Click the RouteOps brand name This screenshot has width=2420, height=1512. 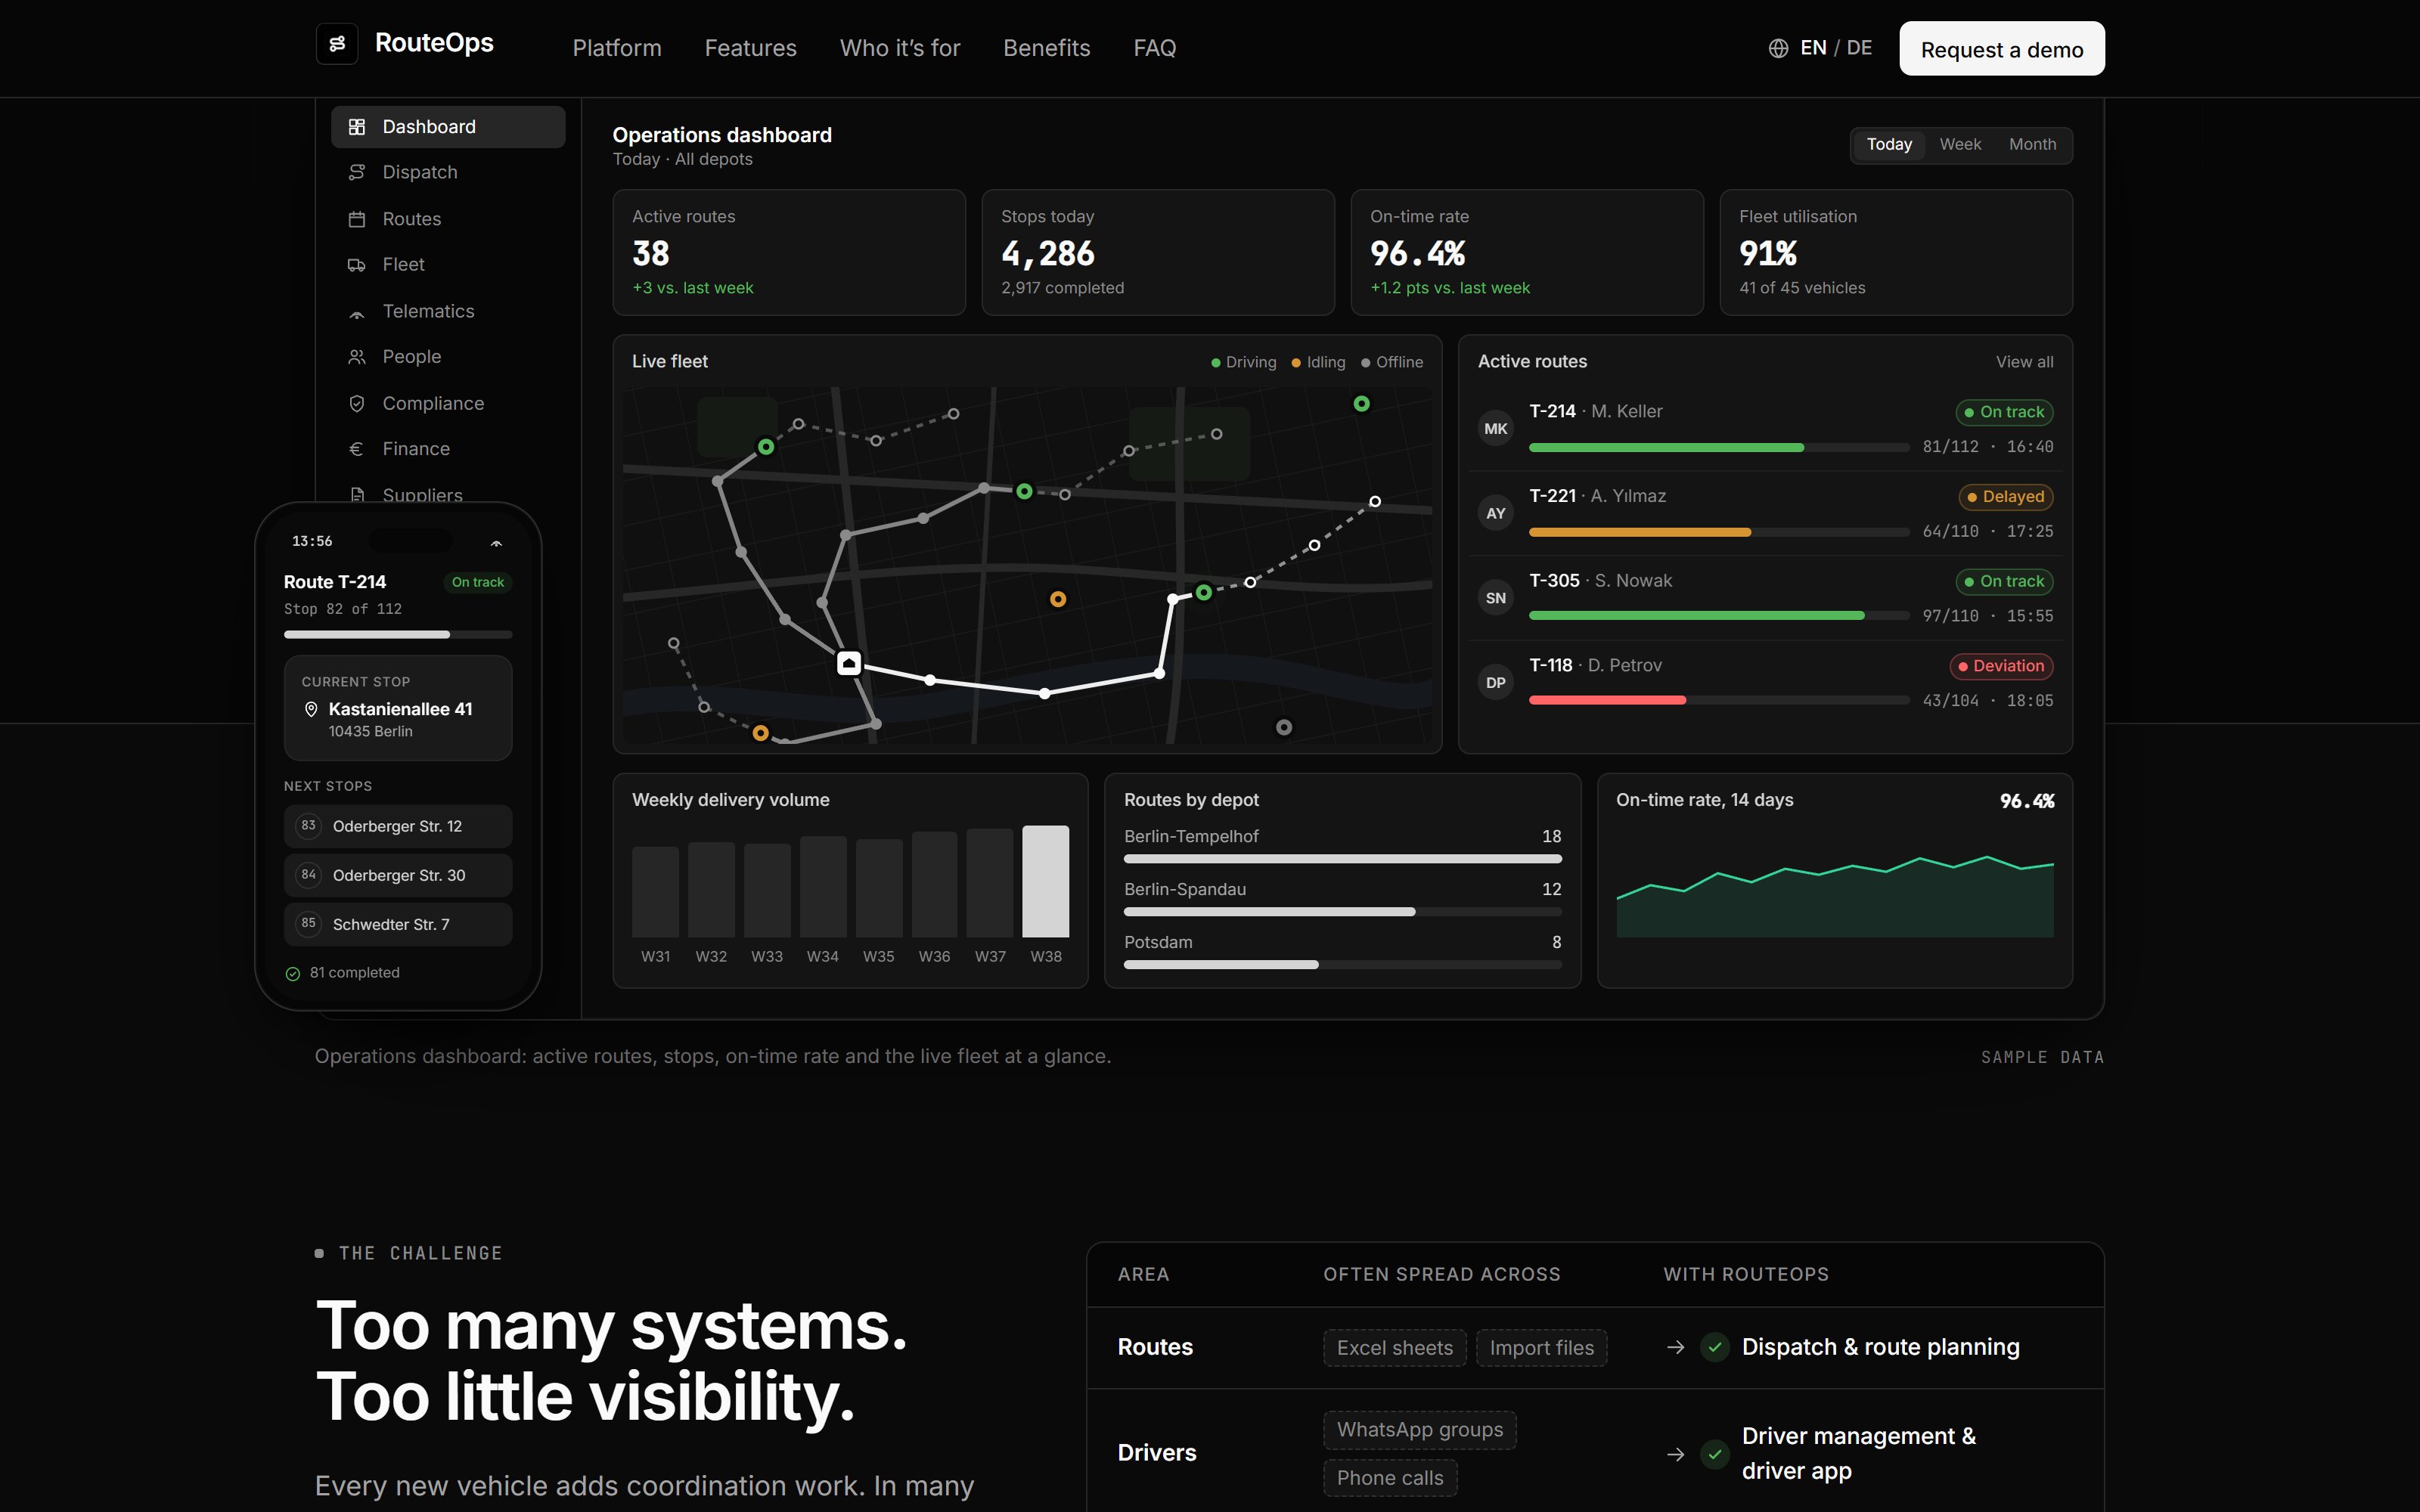tap(434, 43)
